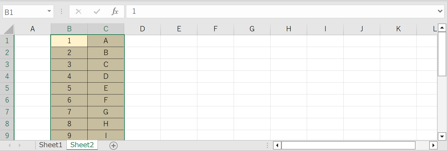Click the horizontal scrollbar right arrow
Image resolution: width=447 pixels, height=151 pixels.
[433, 145]
